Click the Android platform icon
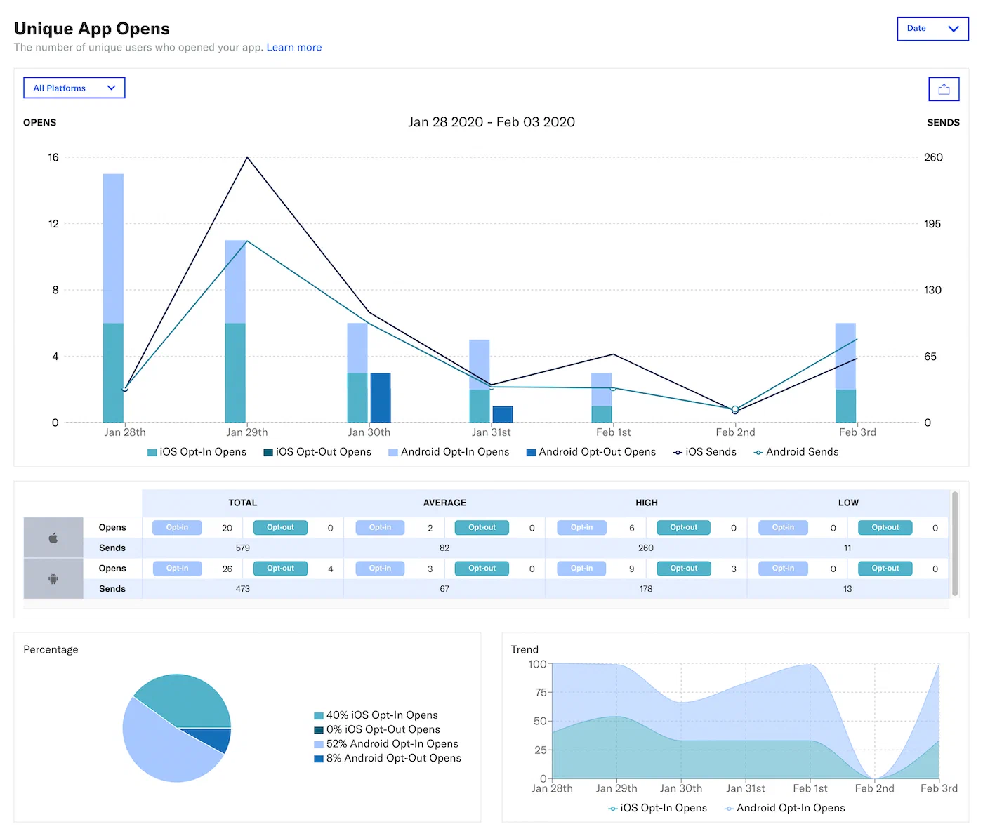Image resolution: width=983 pixels, height=836 pixels. click(53, 579)
